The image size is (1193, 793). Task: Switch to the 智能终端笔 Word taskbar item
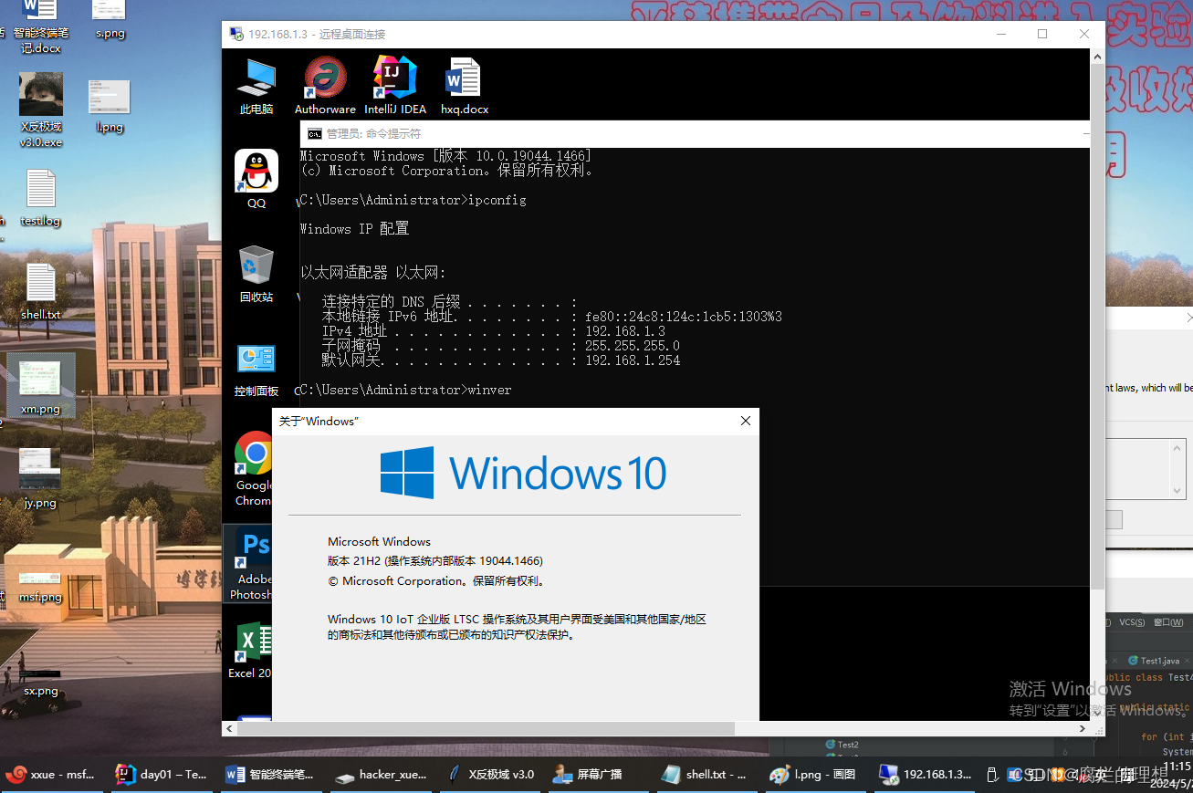pos(271,774)
